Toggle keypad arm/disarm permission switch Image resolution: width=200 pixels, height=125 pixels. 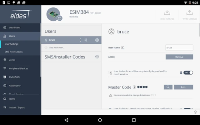[x=188, y=72]
